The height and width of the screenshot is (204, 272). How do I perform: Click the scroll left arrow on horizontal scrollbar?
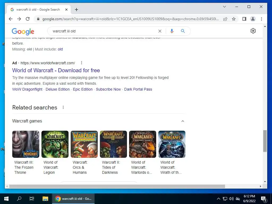[7, 186]
